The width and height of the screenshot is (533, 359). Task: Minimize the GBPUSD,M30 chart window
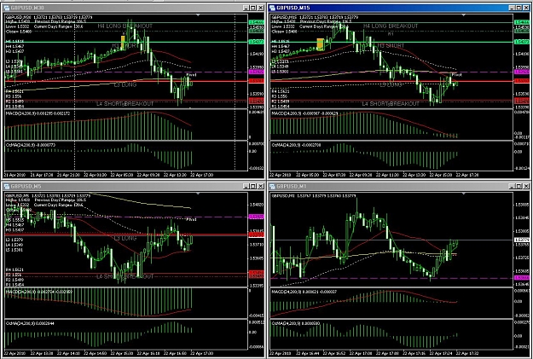pos(246,8)
